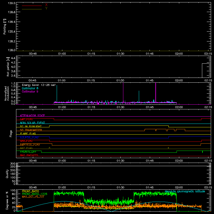
Task: Select the Y legend label
Action: point(46,8)
